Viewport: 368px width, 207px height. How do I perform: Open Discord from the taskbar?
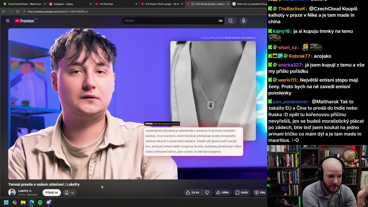(x=49, y=202)
